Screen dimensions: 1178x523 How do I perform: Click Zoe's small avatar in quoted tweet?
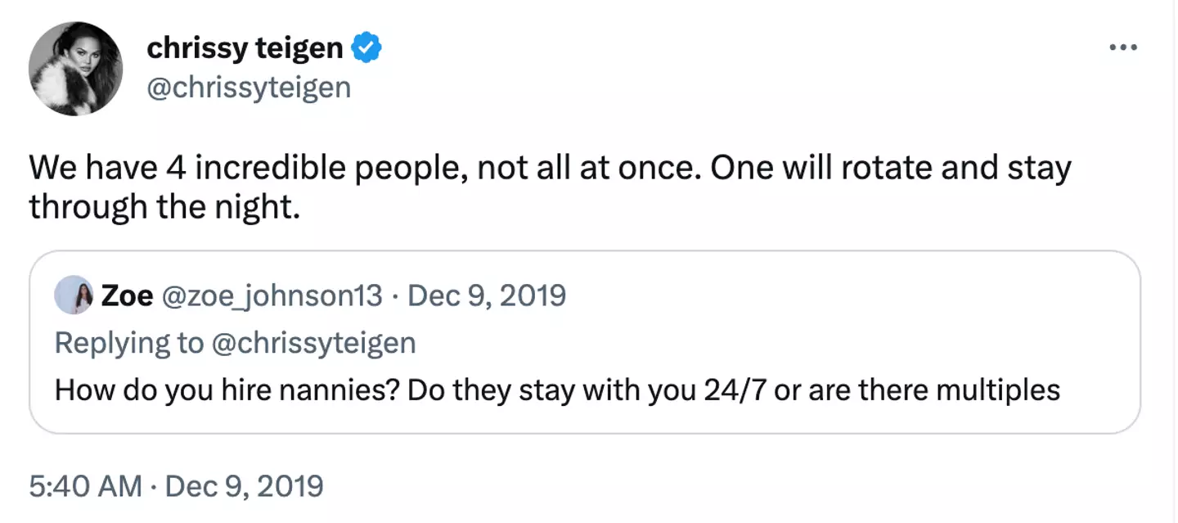click(x=74, y=295)
